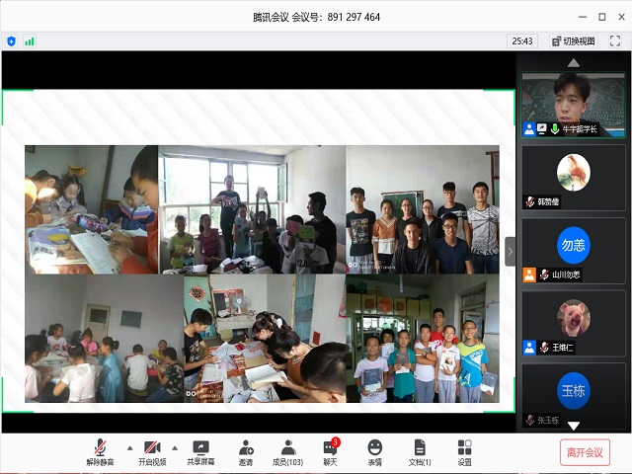Open the 邀请 invite icon
Viewport: 632px width, 474px height.
245,452
